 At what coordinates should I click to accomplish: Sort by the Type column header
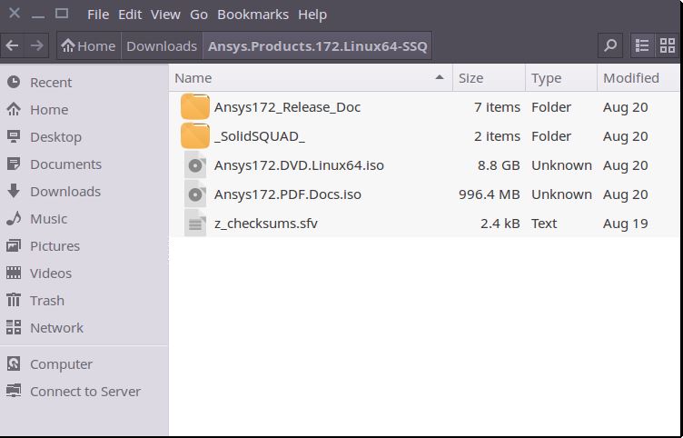pos(561,78)
